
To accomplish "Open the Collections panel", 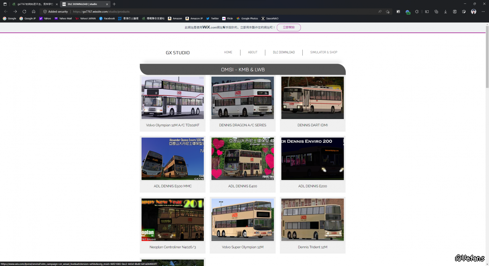I will 436,11.
